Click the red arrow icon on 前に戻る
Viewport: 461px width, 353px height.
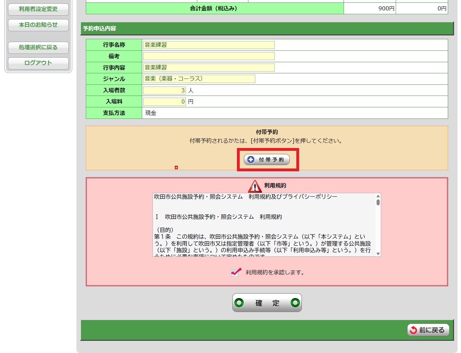[413, 330]
